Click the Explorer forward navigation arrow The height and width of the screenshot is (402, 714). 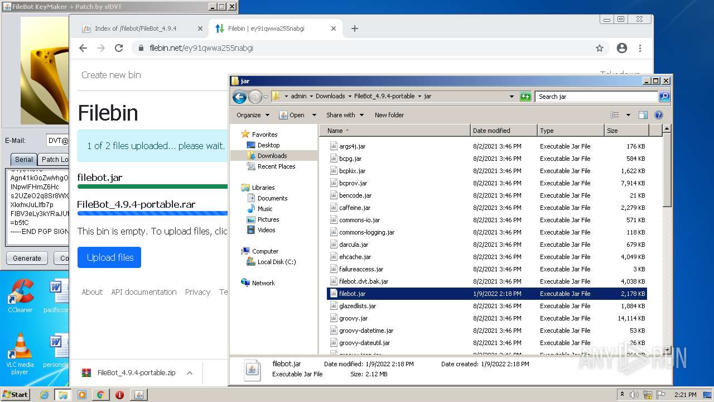coord(255,97)
